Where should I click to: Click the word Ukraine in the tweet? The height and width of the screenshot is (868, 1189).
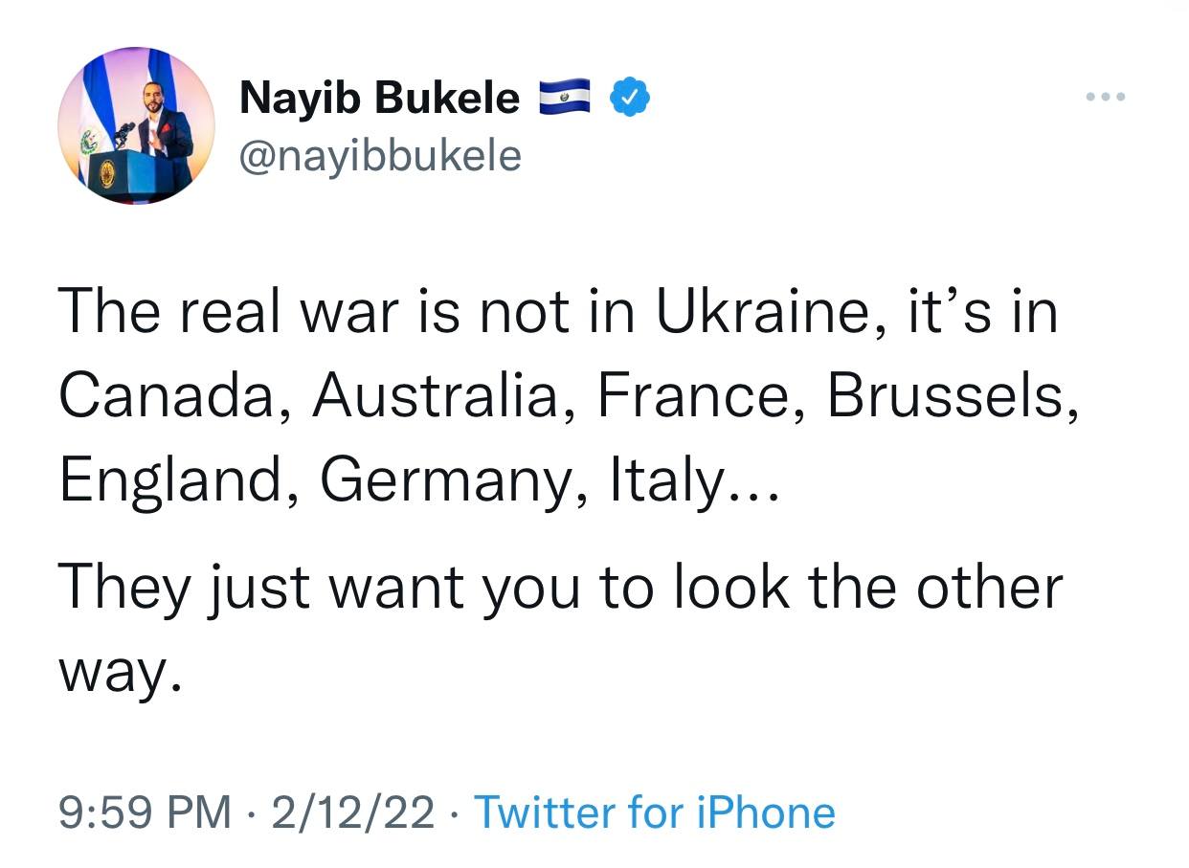click(x=761, y=313)
